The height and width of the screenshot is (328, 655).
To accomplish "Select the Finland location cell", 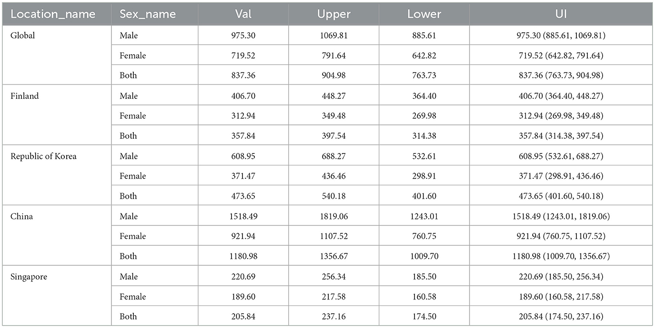I will (25, 96).
